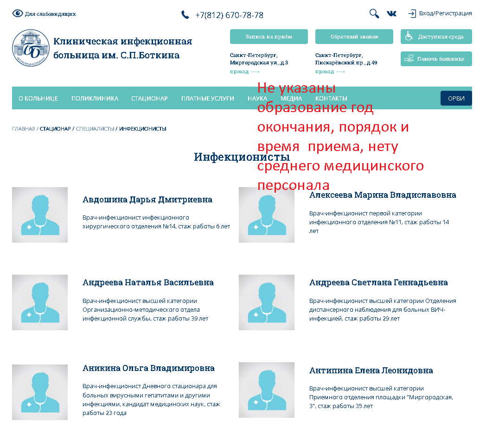Toggle the visually impaired eye icon
Viewport: 486px width, 440px height.
click(x=18, y=13)
